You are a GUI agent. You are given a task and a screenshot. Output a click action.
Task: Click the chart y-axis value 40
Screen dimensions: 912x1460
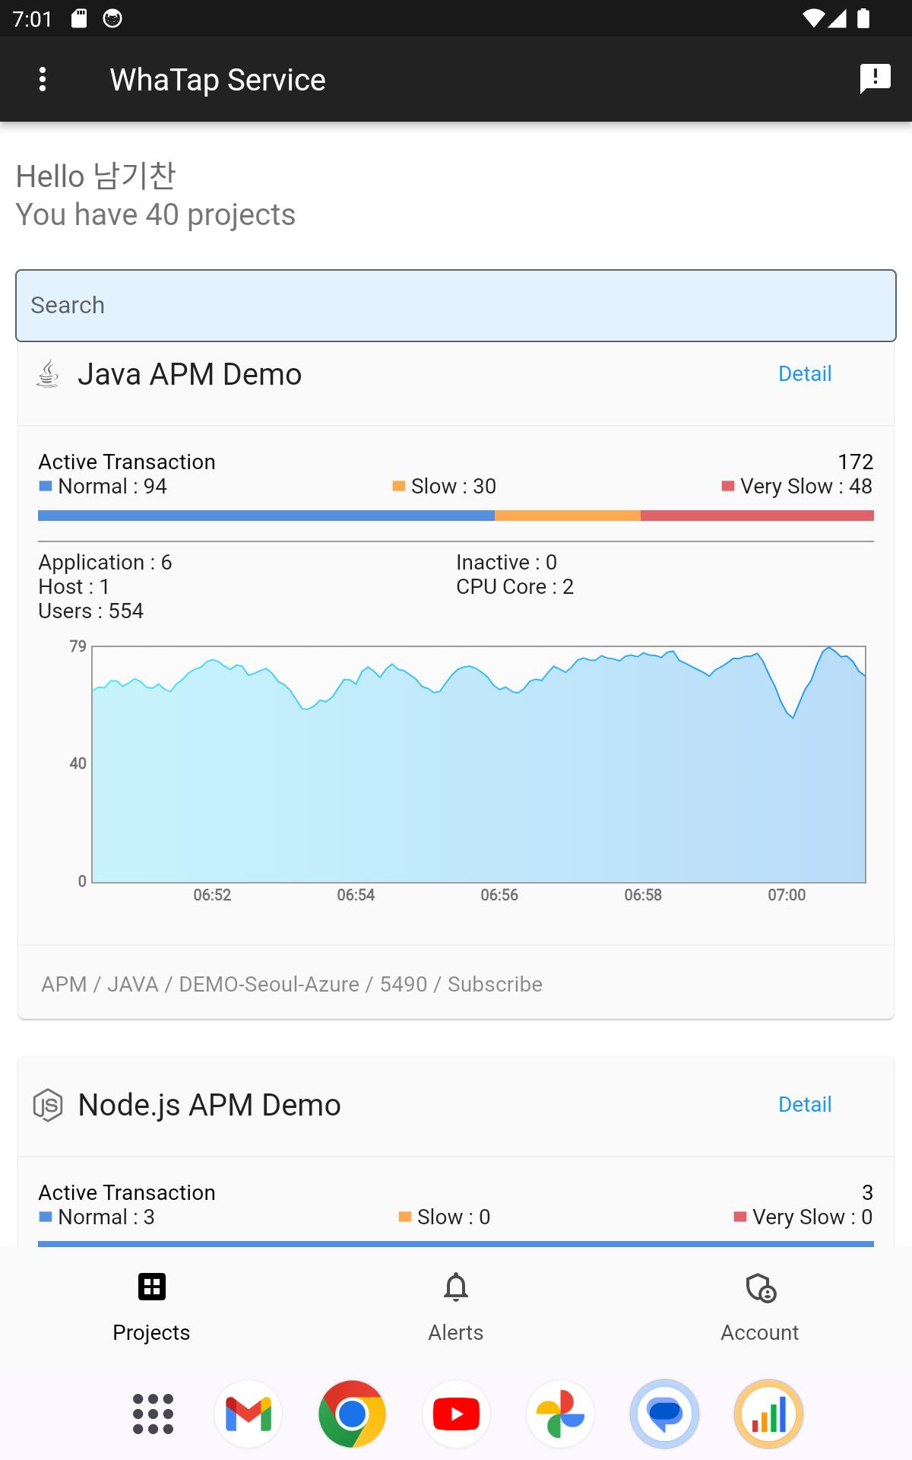(x=78, y=763)
